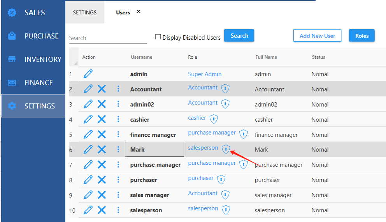Delete the Accountant user with X icon
Image resolution: width=386 pixels, height=222 pixels.
click(102, 89)
